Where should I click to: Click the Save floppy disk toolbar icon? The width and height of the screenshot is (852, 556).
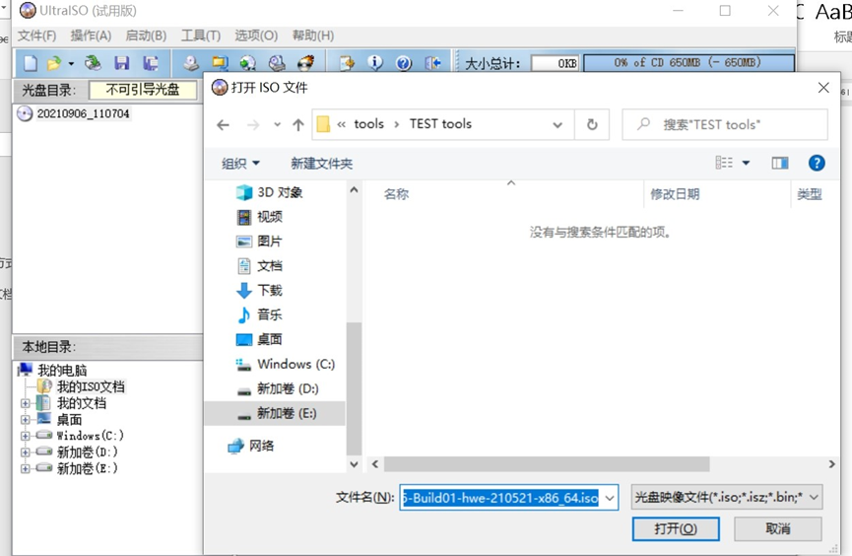(122, 63)
